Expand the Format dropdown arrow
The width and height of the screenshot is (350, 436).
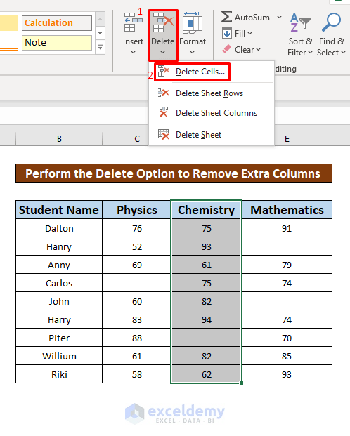pyautogui.click(x=192, y=52)
